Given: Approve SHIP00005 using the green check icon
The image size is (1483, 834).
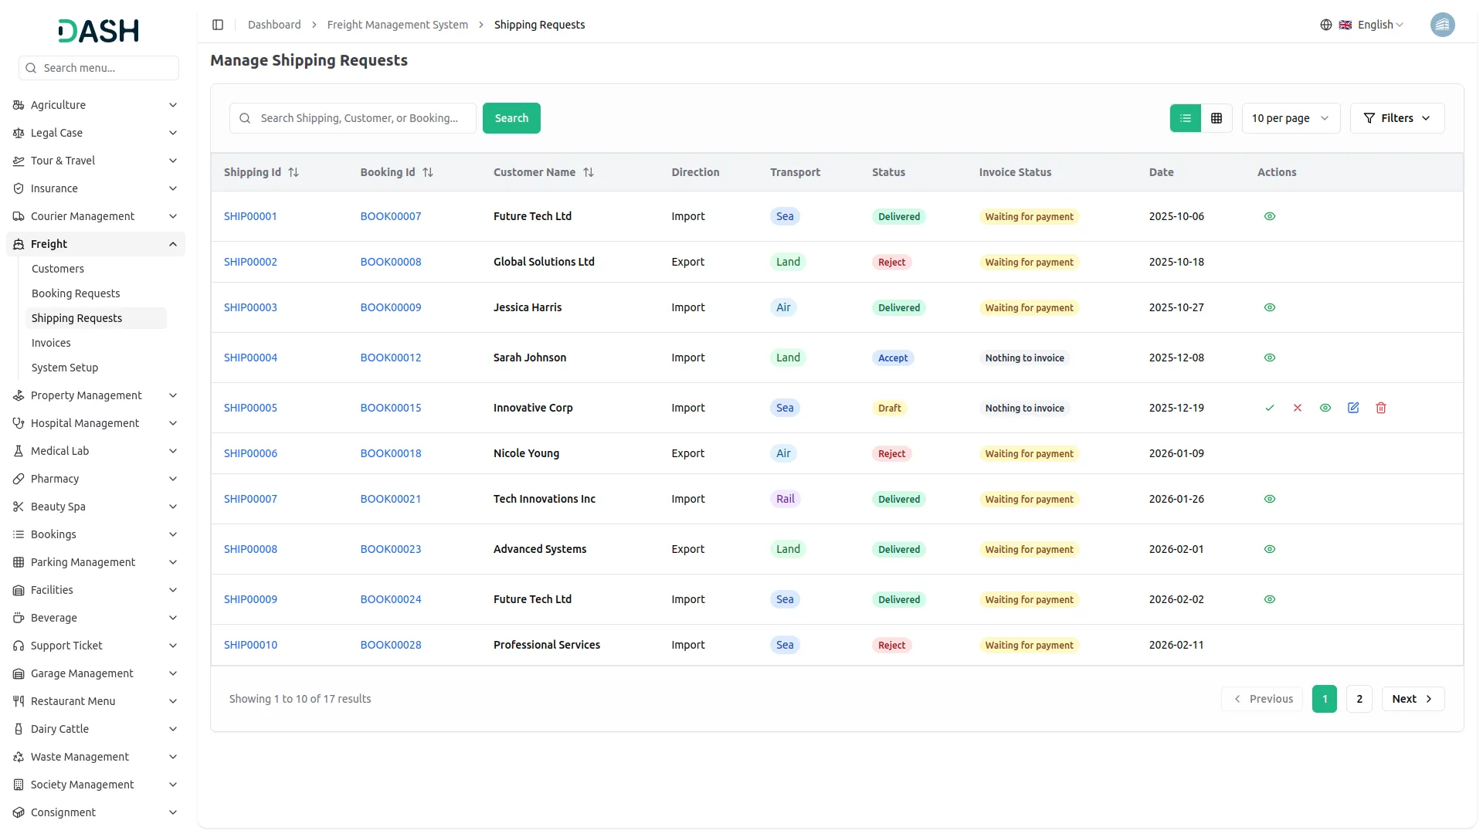Looking at the screenshot, I should (x=1270, y=408).
